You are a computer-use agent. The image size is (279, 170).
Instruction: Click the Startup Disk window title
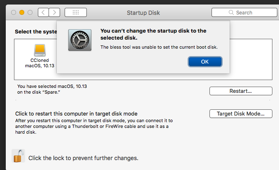click(143, 13)
